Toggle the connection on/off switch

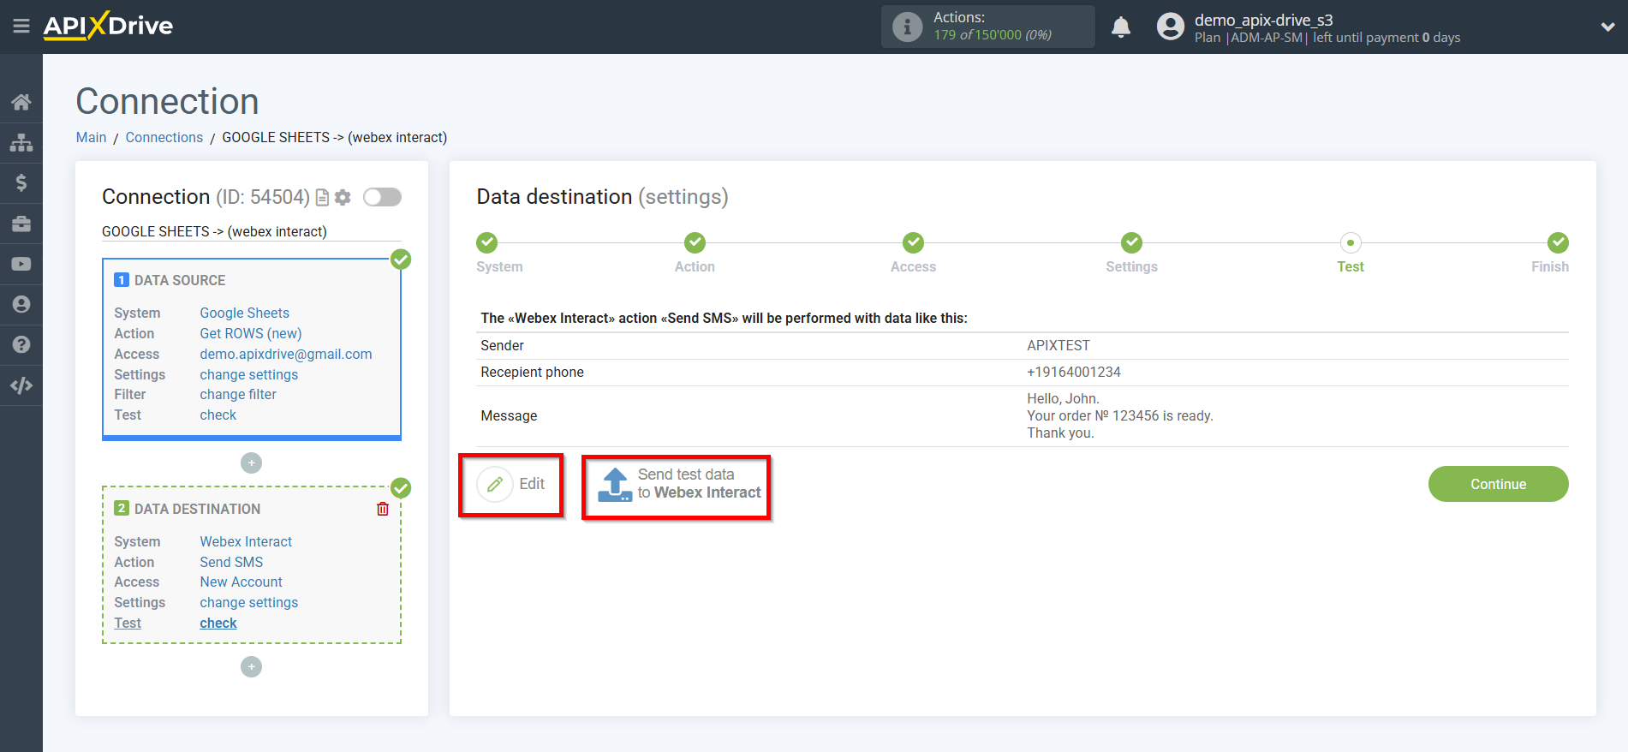382,197
